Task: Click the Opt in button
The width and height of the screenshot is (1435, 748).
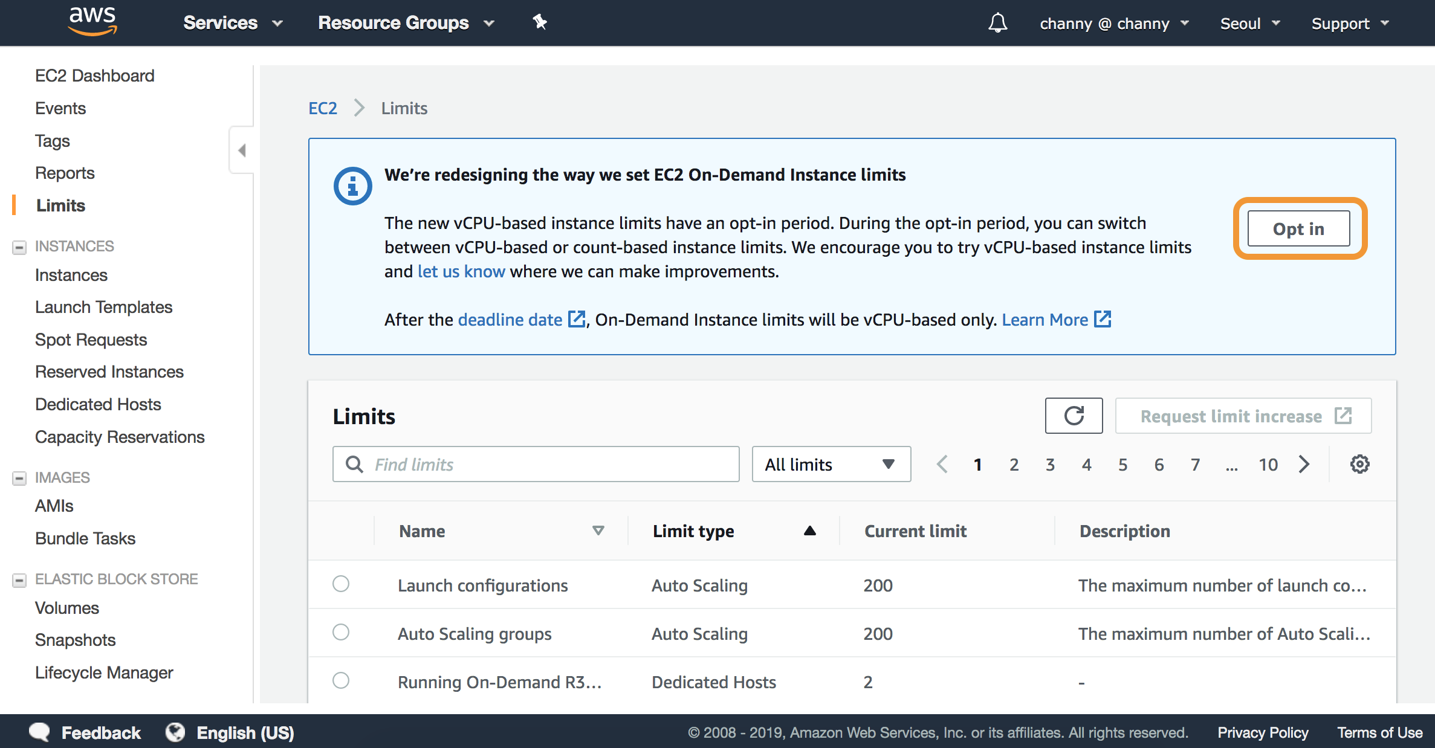Action: 1298,228
